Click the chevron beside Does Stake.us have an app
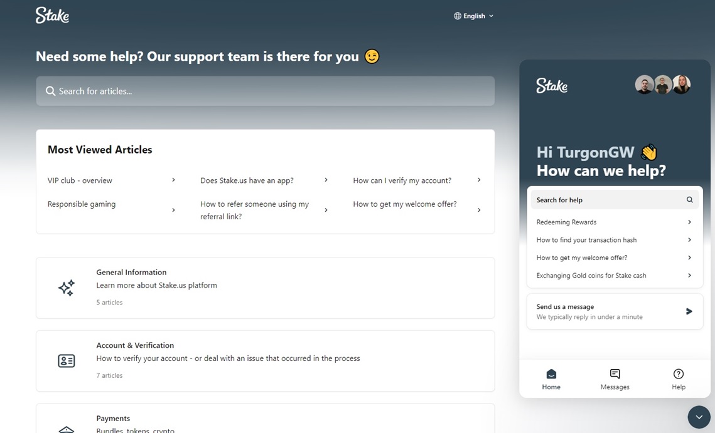This screenshot has height=433, width=715. [326, 180]
